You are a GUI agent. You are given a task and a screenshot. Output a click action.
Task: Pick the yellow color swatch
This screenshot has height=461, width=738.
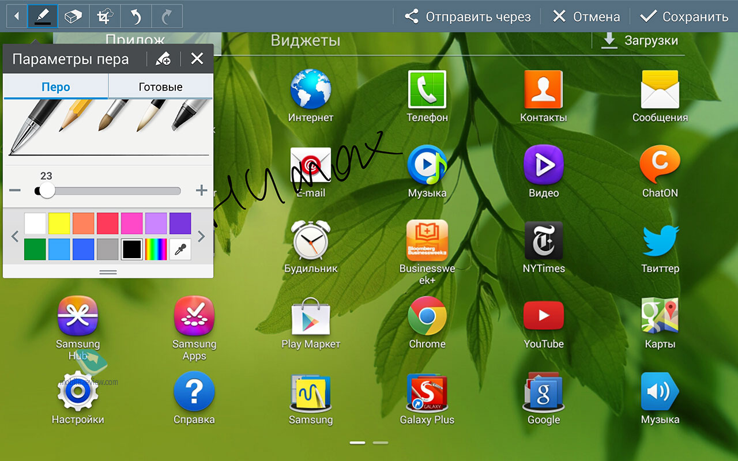click(x=59, y=224)
